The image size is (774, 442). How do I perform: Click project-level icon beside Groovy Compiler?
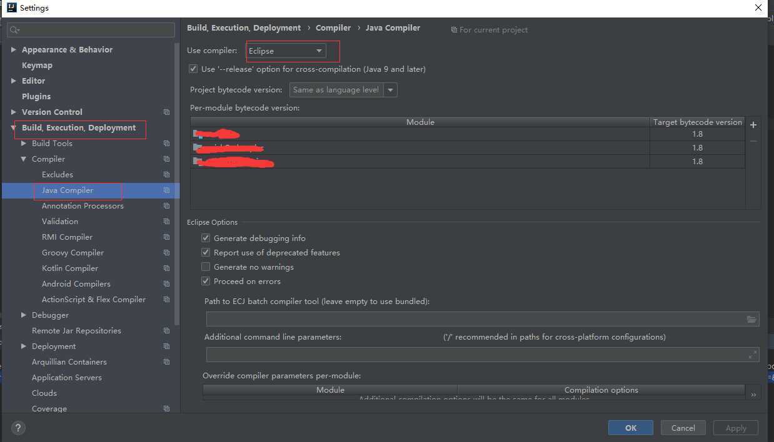[166, 253]
